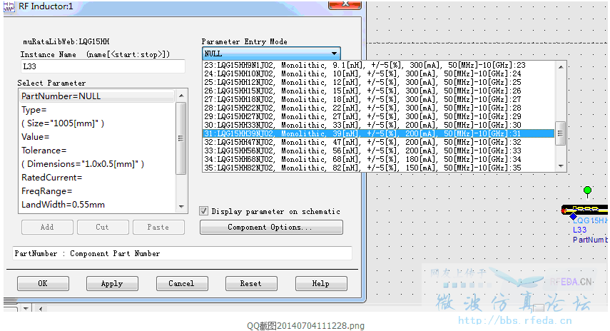Confirm the dialog with OK
610x331 pixels.
pos(44,283)
